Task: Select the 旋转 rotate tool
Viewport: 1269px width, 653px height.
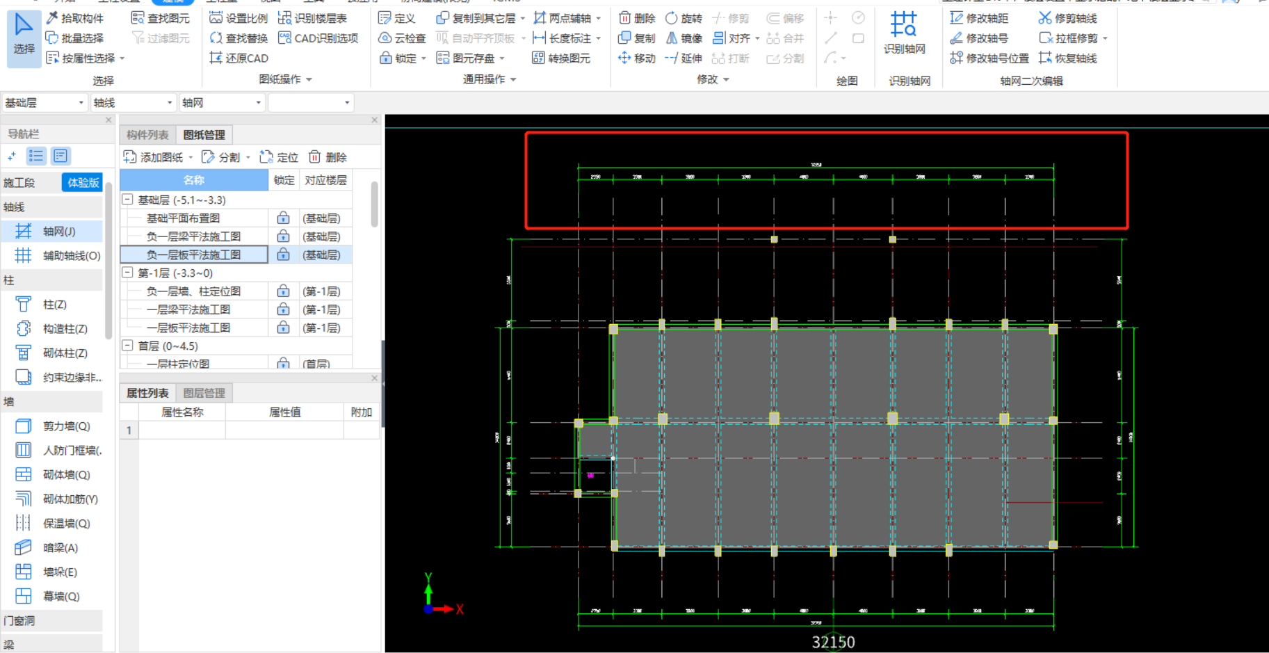Action: (x=684, y=18)
